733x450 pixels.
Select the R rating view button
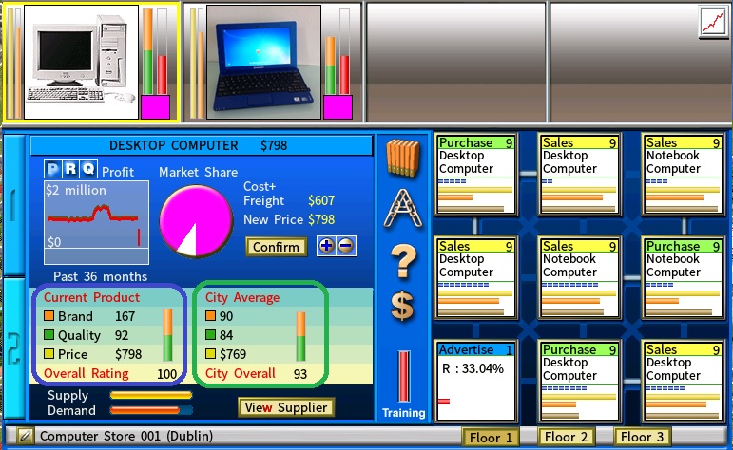click(x=71, y=169)
